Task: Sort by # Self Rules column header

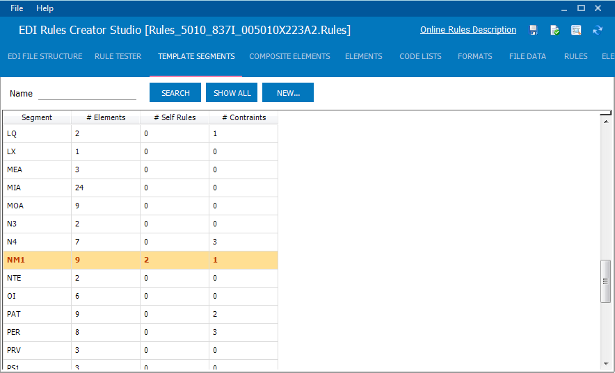Action: pyautogui.click(x=175, y=117)
